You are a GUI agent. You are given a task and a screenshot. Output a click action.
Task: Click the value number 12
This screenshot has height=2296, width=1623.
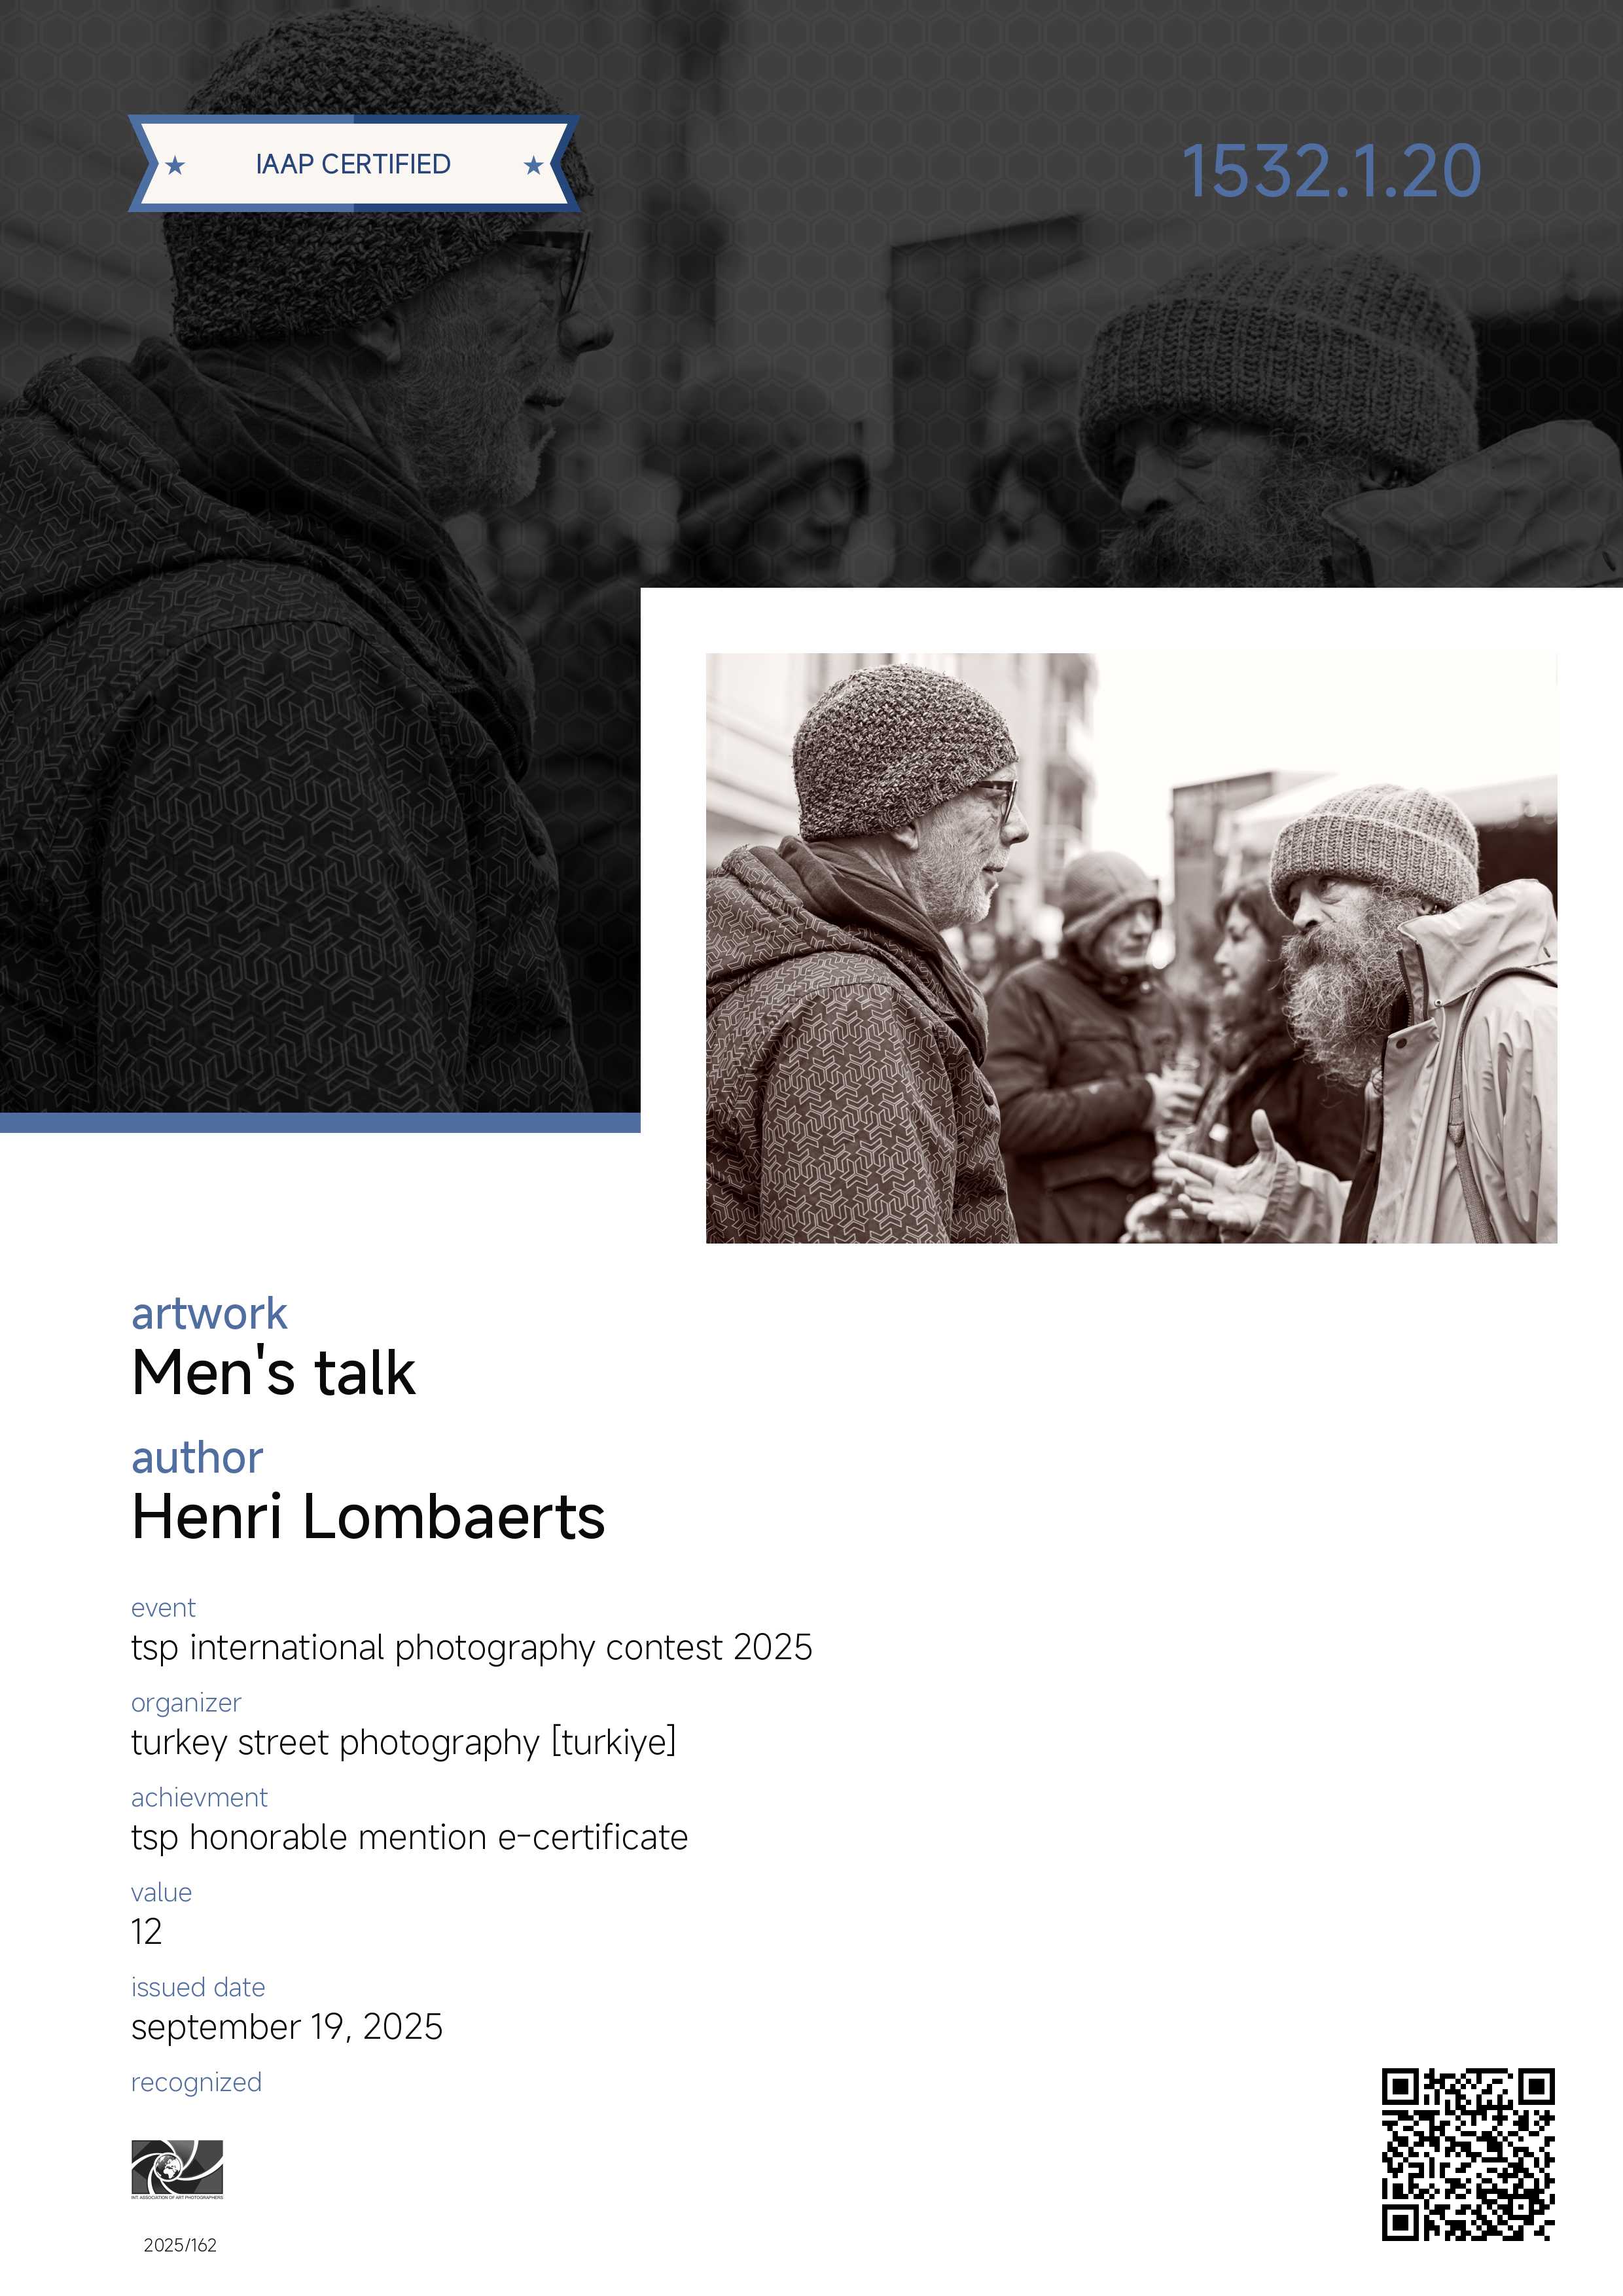click(x=146, y=1932)
